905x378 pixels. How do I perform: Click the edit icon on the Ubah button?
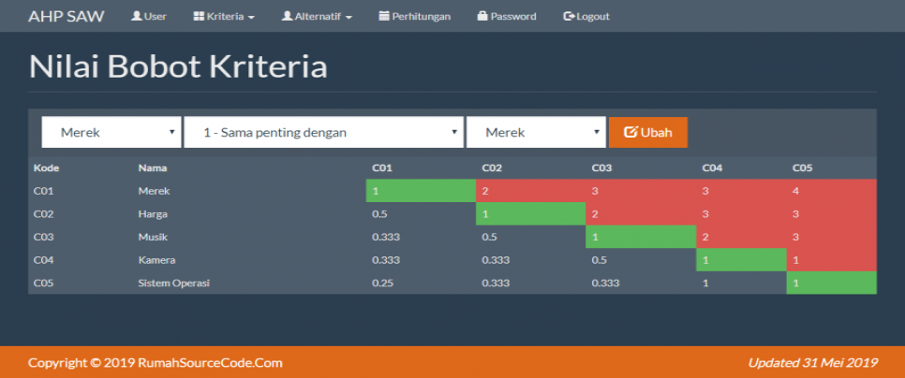point(631,133)
